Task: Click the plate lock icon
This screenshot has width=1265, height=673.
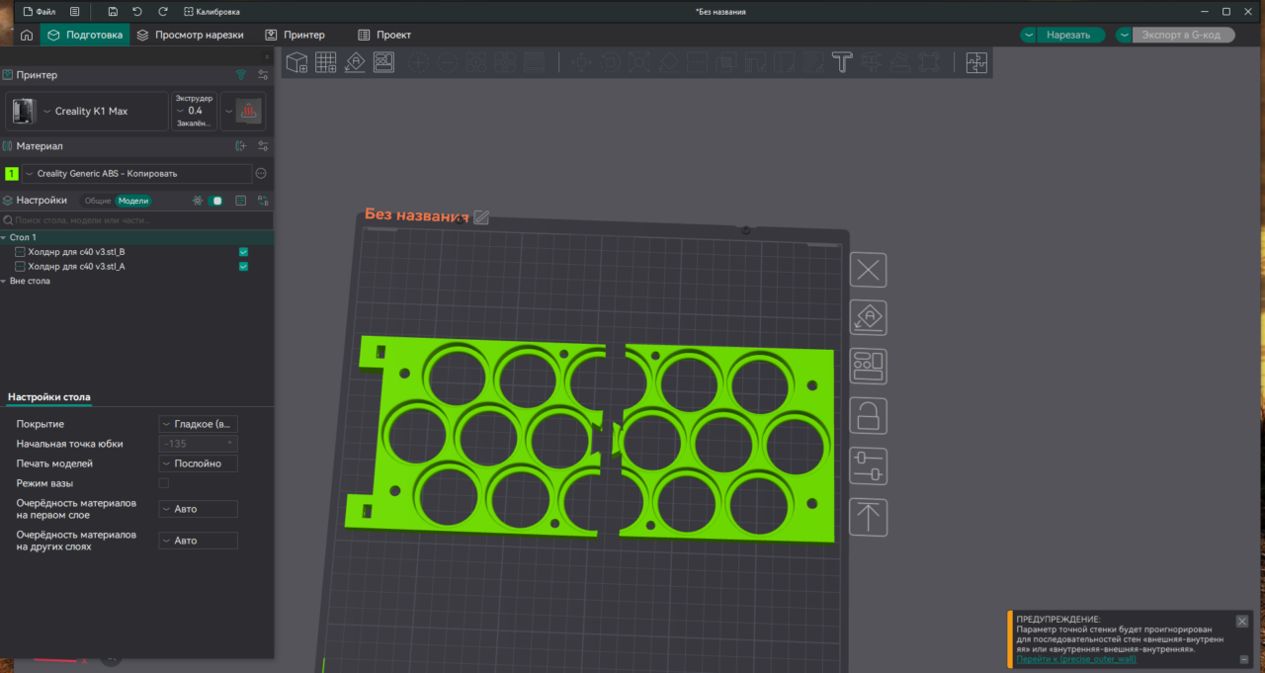Action: 869,417
